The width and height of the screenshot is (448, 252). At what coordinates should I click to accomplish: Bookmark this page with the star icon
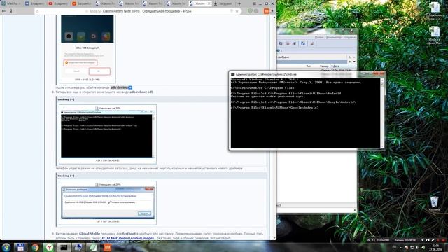237,11
